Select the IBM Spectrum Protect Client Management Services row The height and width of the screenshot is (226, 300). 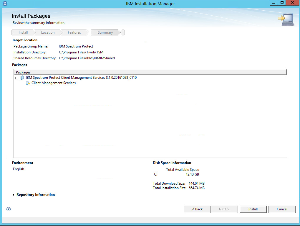pos(81,78)
